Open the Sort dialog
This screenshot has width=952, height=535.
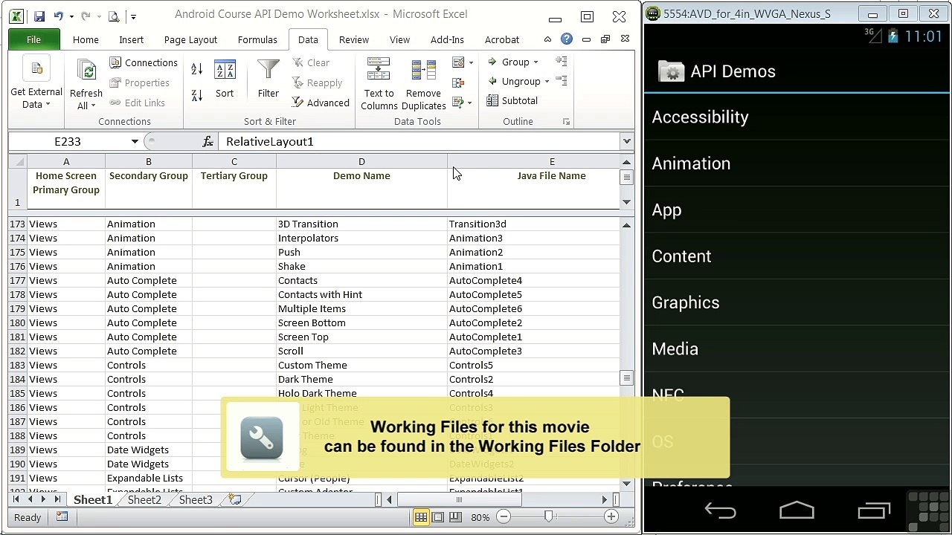(225, 80)
